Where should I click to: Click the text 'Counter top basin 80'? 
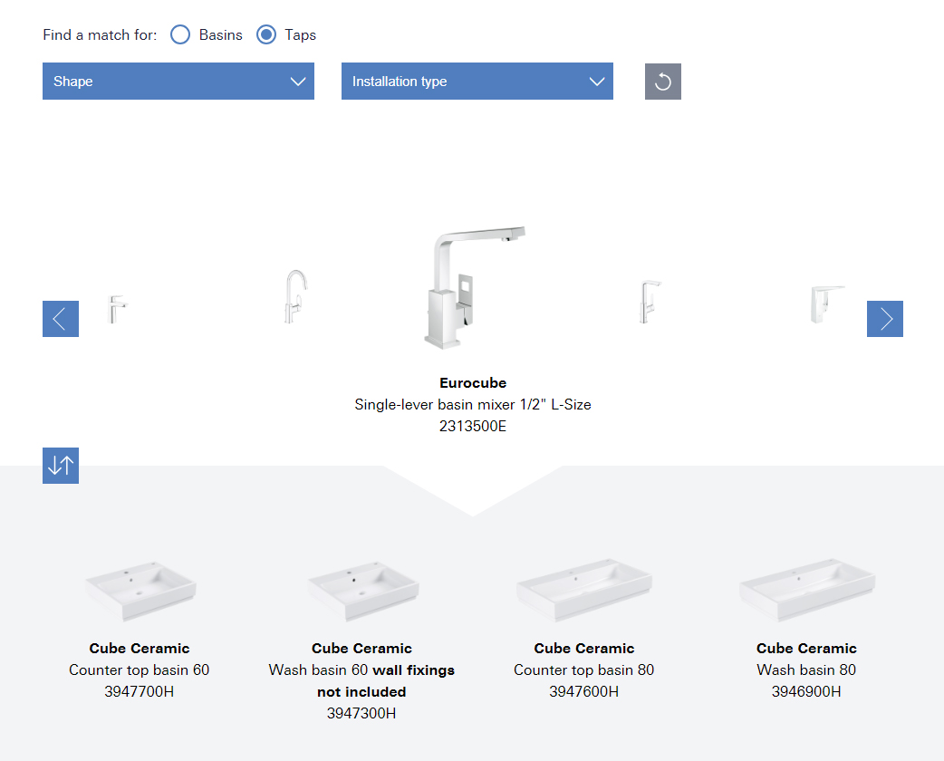click(584, 670)
